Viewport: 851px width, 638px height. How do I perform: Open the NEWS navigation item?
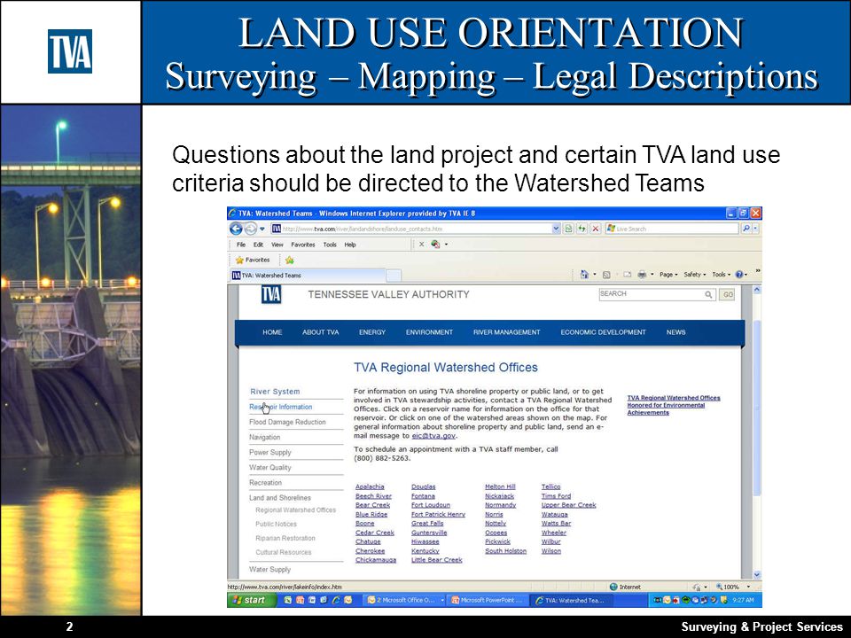click(x=675, y=332)
